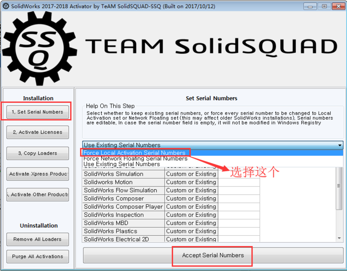This screenshot has width=347, height=271.
Task: Click Custom or Existing cell for Flow Simulation
Action: [191, 191]
